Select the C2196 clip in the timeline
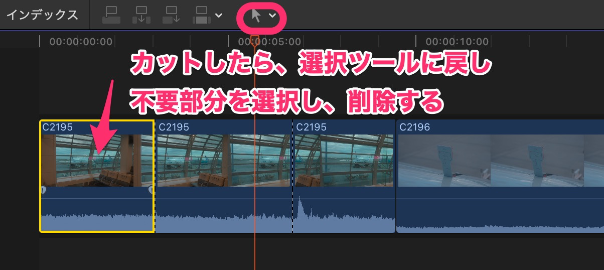604x270 pixels. [x=500, y=176]
